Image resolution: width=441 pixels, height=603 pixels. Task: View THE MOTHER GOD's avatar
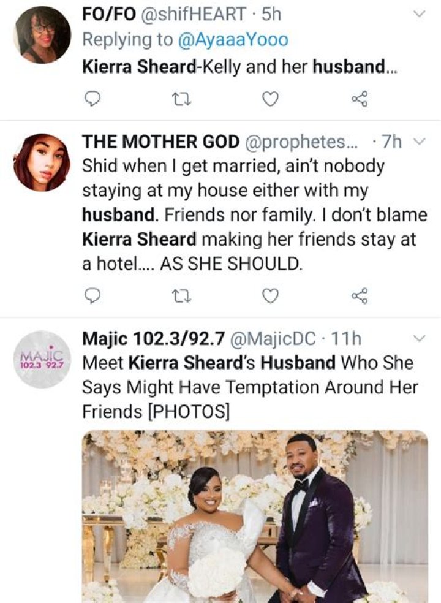click(x=42, y=162)
